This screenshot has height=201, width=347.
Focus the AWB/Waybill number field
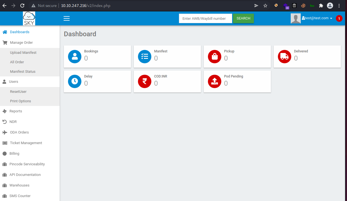pos(205,18)
